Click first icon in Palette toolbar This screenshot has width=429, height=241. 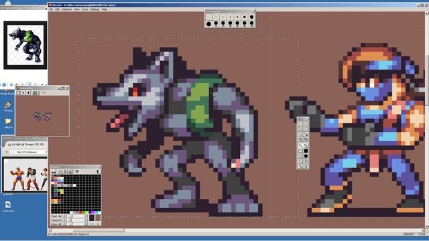(54, 171)
